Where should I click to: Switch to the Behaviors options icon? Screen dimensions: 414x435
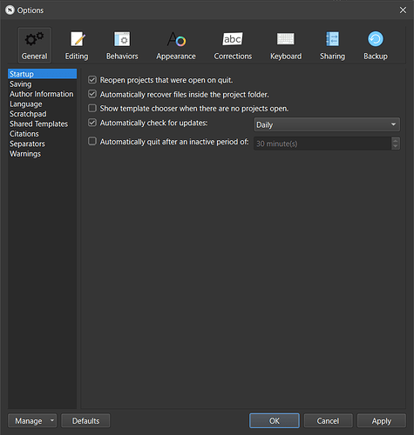(x=122, y=39)
